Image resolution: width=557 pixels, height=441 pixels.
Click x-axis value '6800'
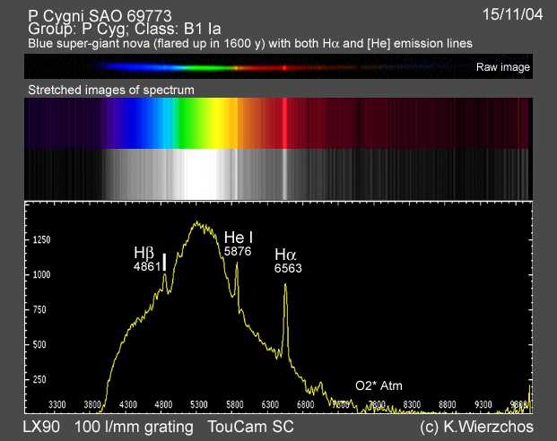click(306, 404)
